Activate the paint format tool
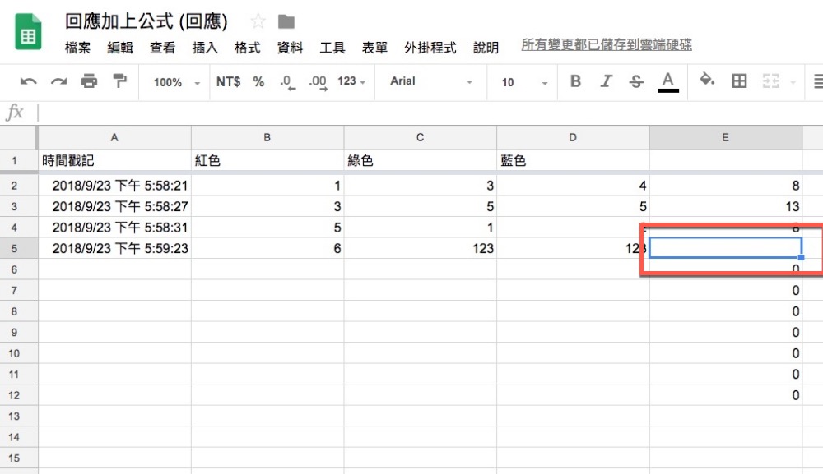This screenshot has height=474, width=823. 119,81
